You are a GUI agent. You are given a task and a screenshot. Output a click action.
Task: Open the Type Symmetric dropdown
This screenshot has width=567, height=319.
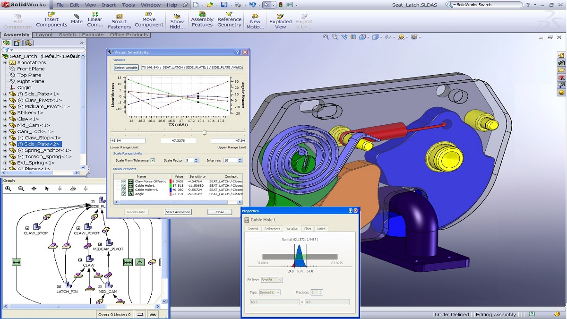coord(278,293)
